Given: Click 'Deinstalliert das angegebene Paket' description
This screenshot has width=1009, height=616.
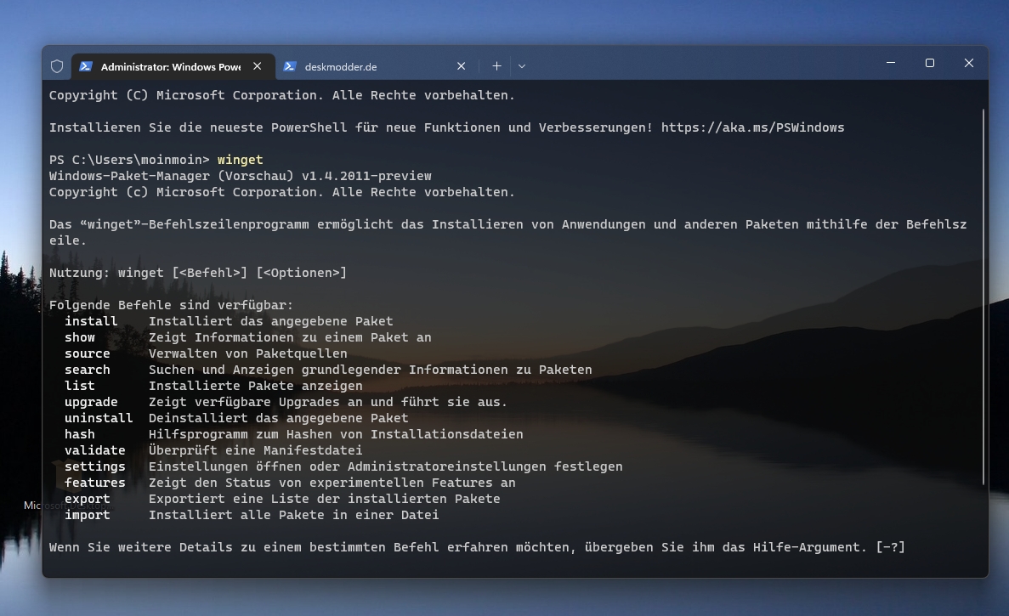Looking at the screenshot, I should 279,418.
